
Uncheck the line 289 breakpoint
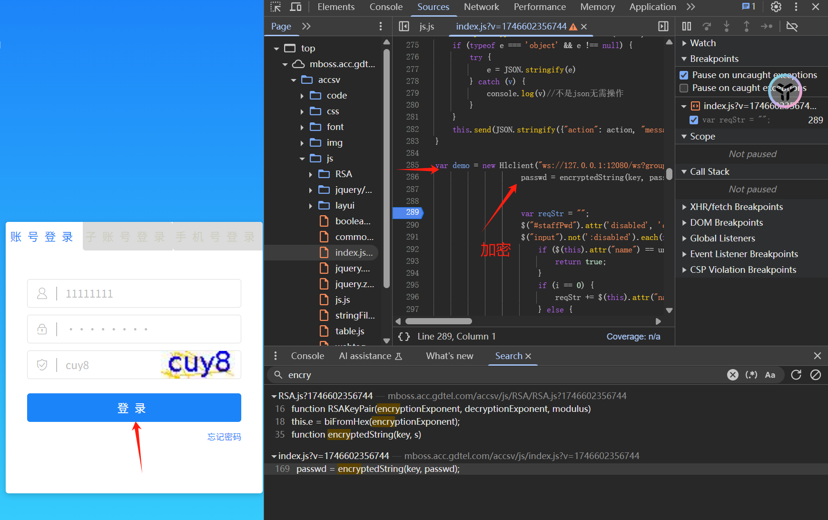coord(694,120)
